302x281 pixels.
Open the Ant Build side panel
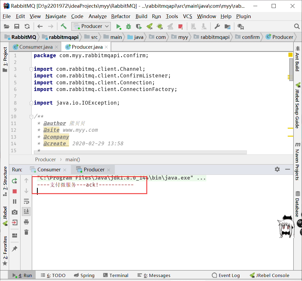coord(297,59)
